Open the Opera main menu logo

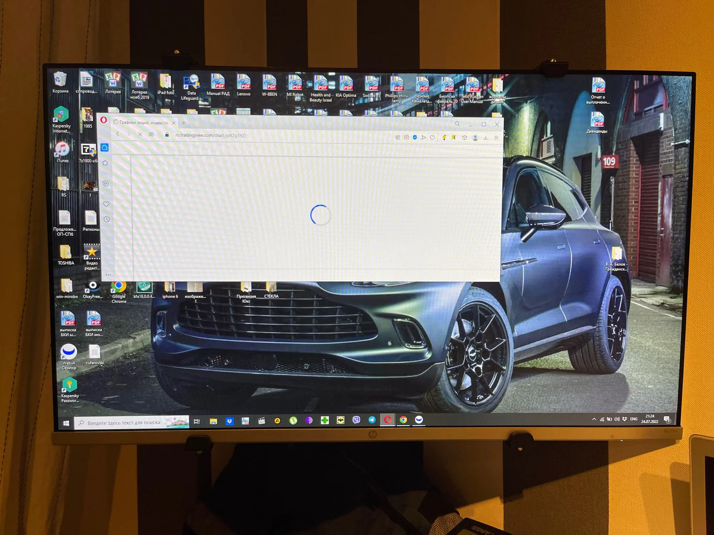(104, 120)
